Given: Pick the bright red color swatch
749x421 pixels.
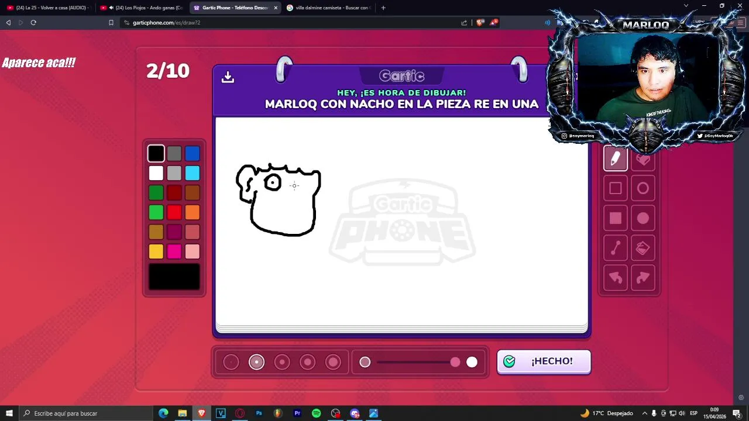Looking at the screenshot, I should (x=174, y=212).
